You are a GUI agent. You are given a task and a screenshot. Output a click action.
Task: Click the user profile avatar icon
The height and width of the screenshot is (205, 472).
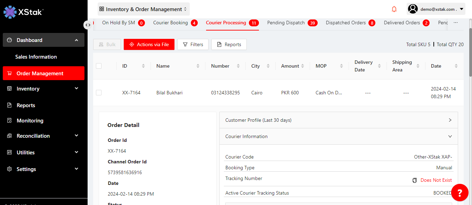413,9
